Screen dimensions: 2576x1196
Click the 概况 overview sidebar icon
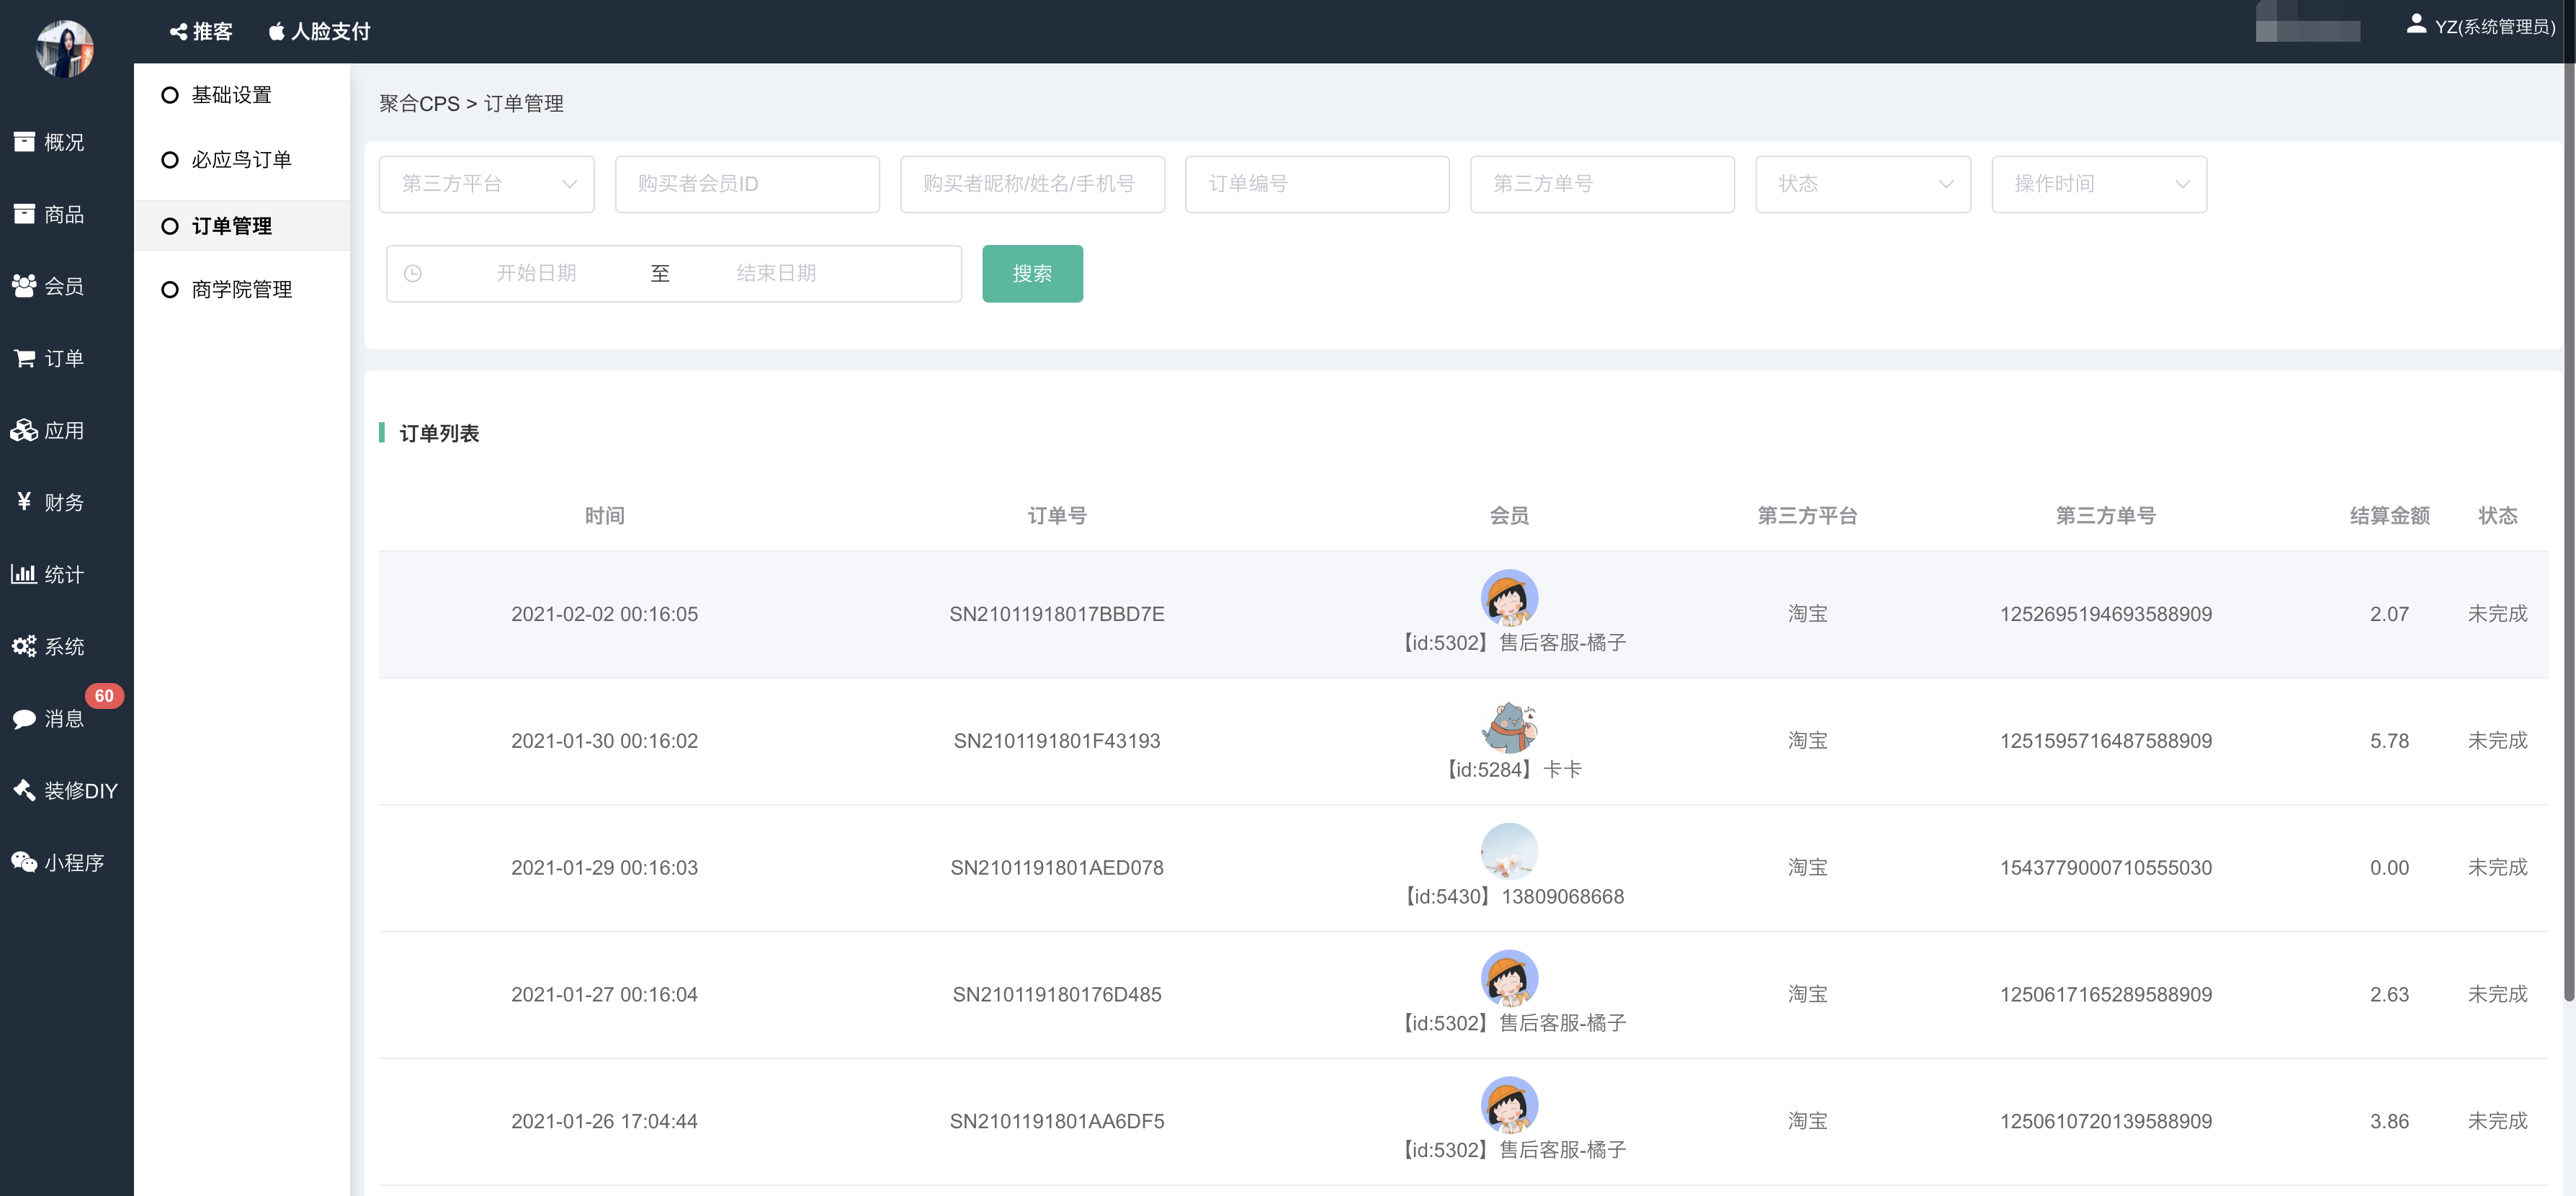point(24,142)
